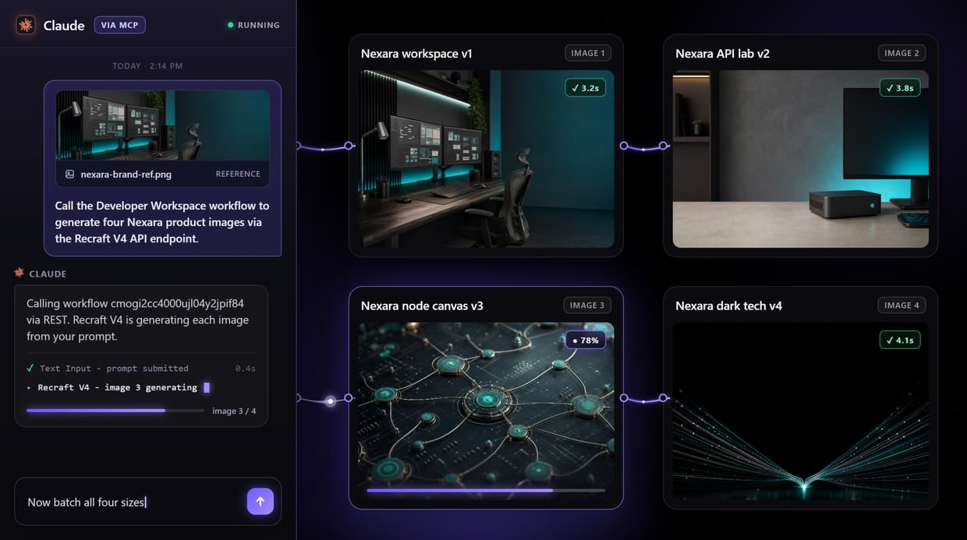Click the TODAY · 2:14 PM timestamp

point(147,65)
